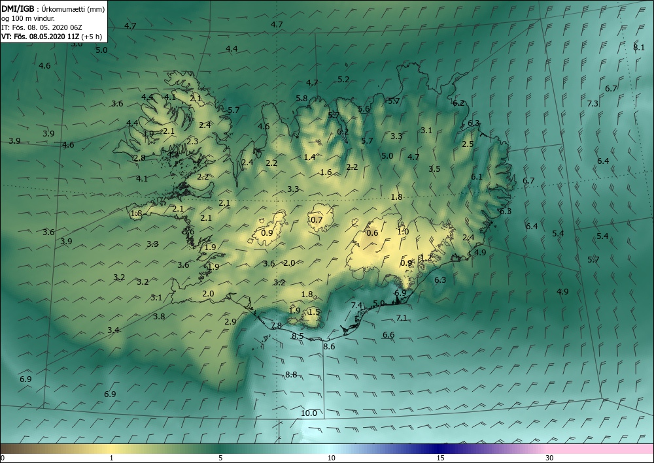This screenshot has width=654, height=463.
Task: Click the 3.5 value on the map
Action: click(x=434, y=168)
